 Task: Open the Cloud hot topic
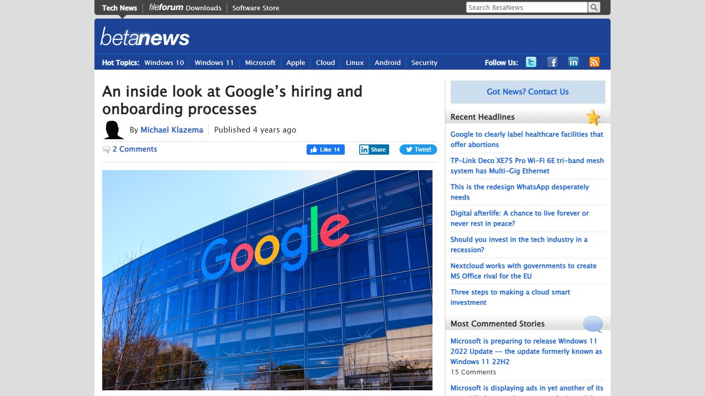326,62
